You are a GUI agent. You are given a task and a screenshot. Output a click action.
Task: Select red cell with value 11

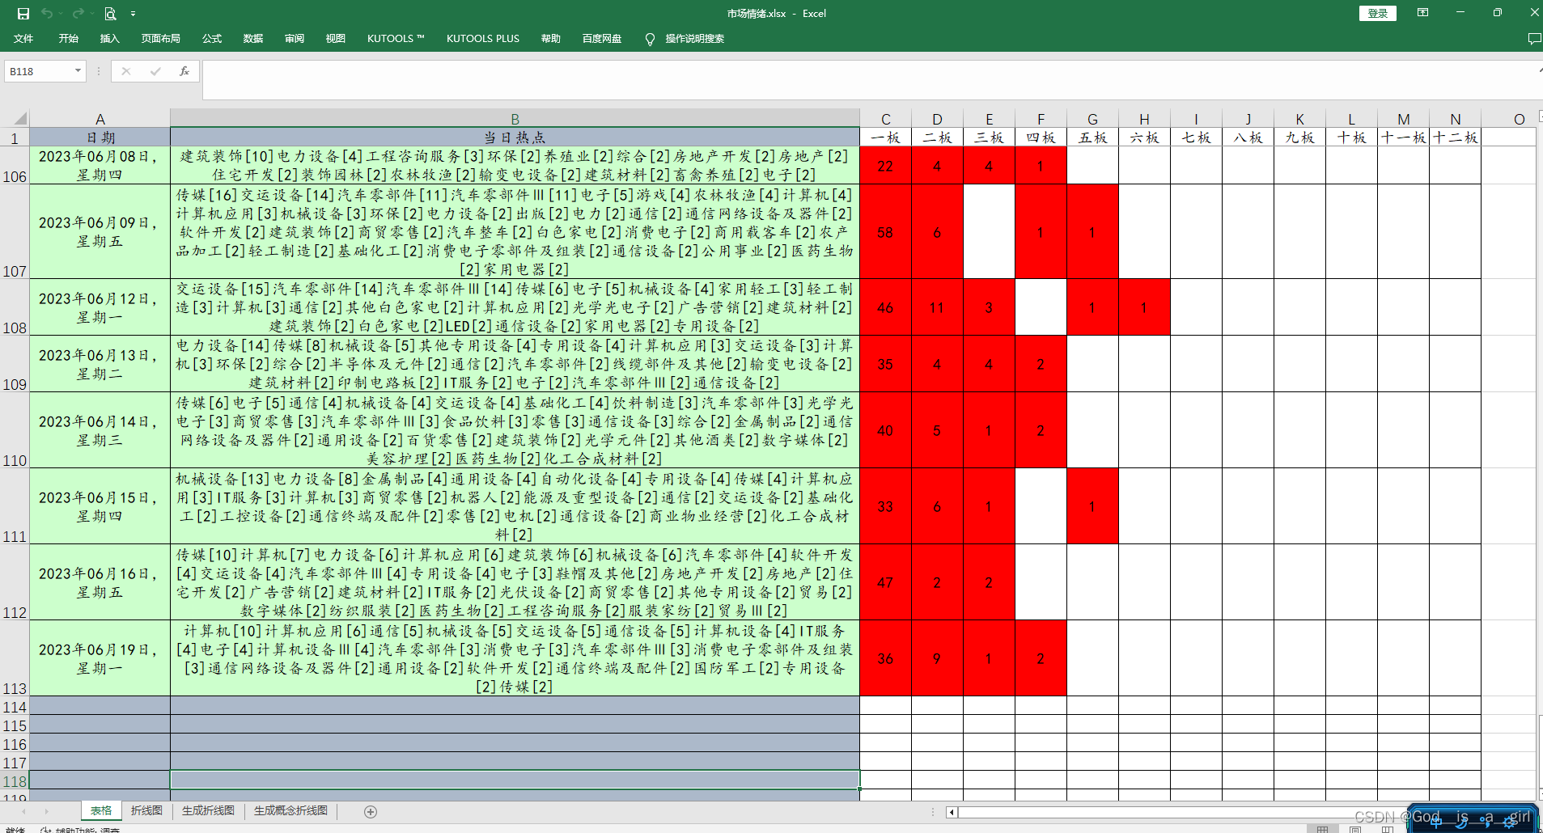[937, 307]
